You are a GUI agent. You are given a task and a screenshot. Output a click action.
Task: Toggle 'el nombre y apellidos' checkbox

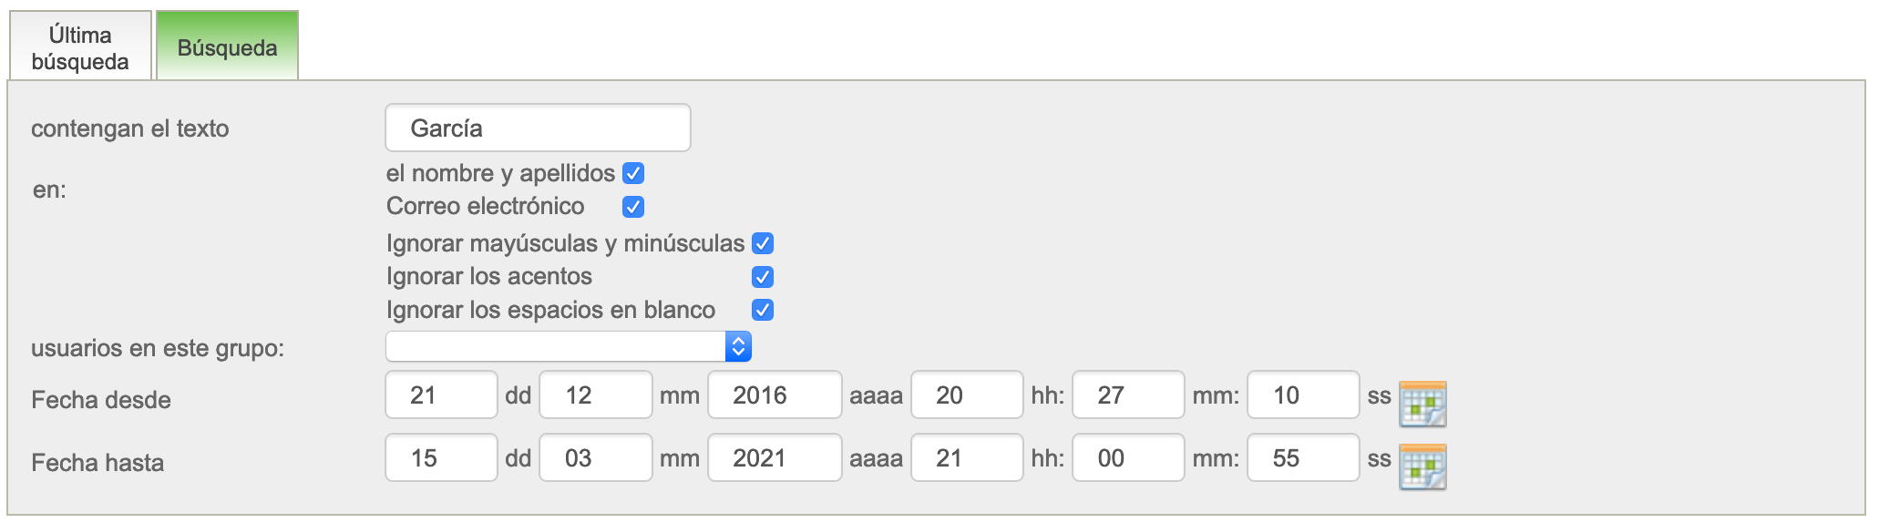[x=633, y=173]
